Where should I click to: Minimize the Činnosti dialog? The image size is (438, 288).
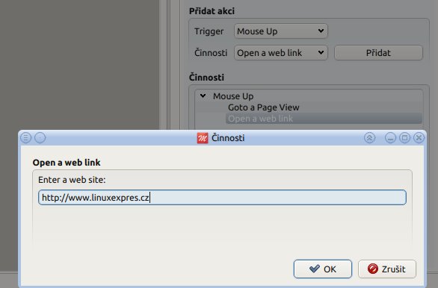click(x=390, y=138)
